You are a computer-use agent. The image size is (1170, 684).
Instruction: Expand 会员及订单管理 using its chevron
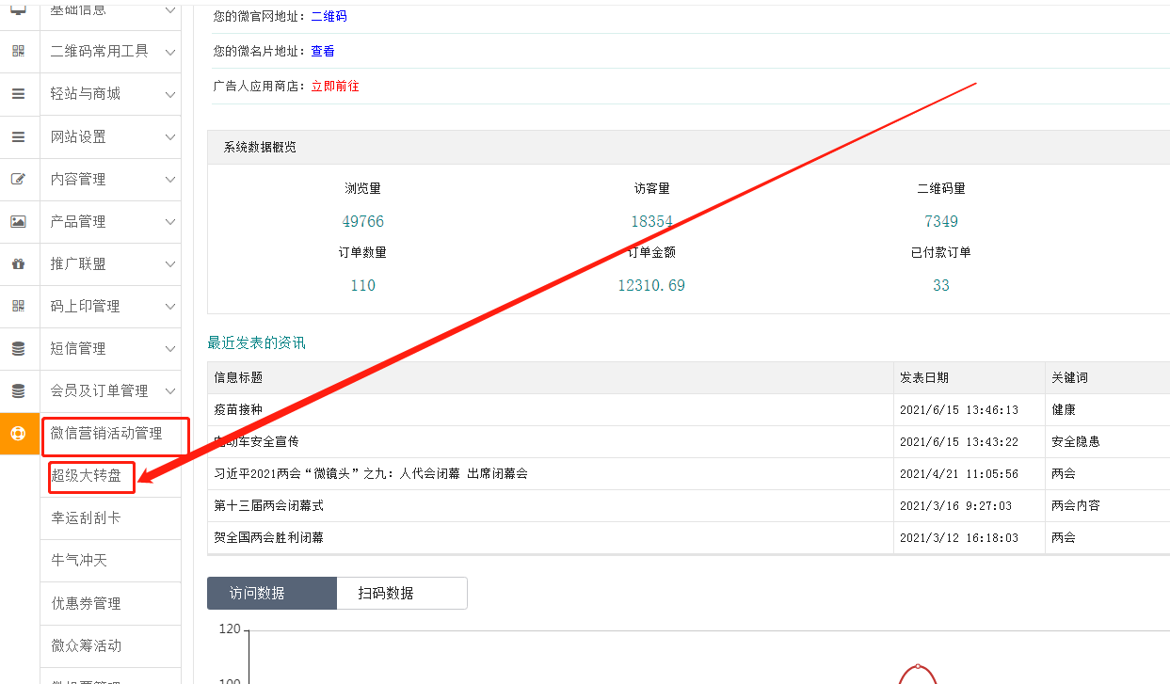(169, 391)
